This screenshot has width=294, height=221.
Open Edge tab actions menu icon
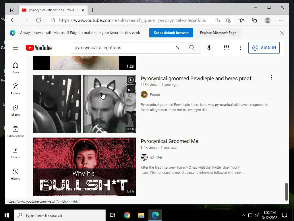pos(12,10)
